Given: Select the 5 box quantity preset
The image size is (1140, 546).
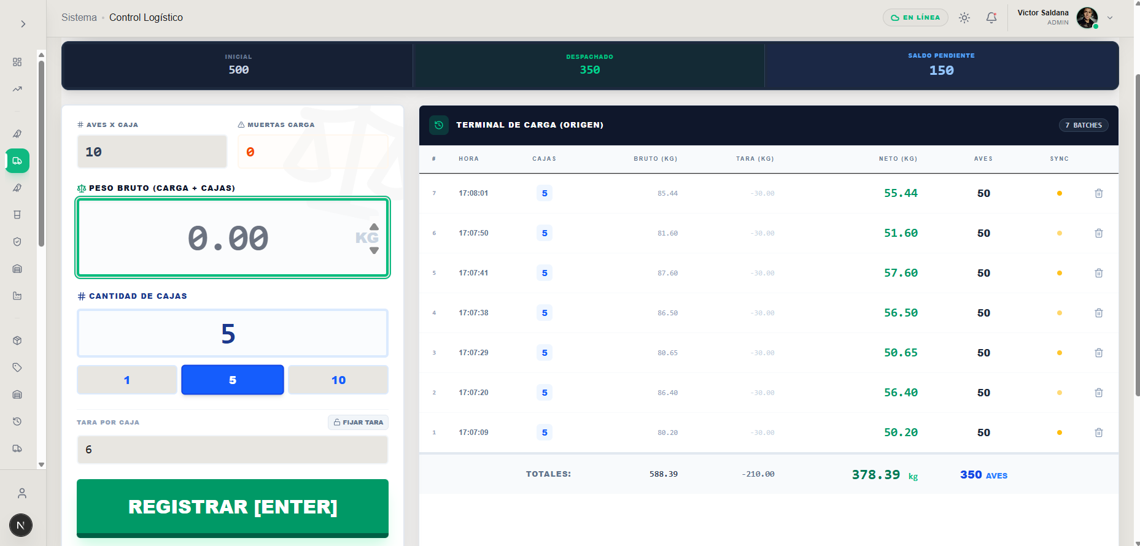Looking at the screenshot, I should pos(233,380).
